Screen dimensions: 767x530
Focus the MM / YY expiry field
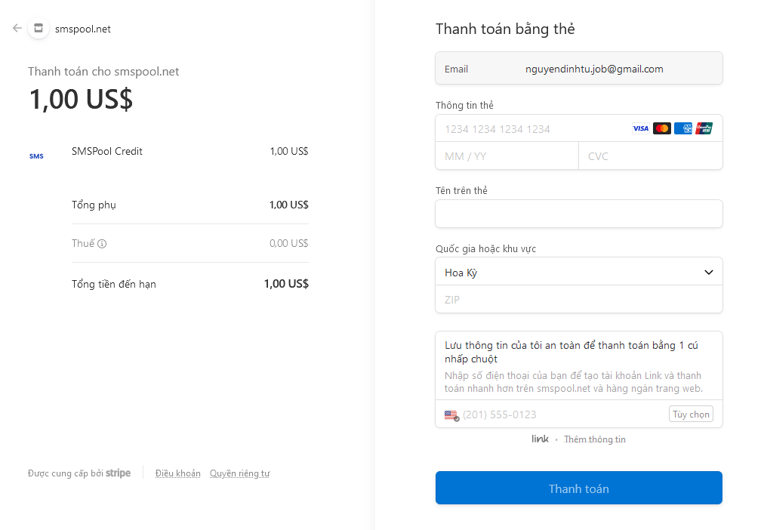[507, 156]
